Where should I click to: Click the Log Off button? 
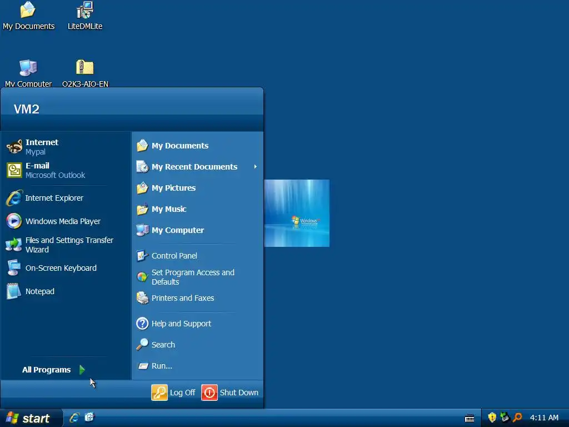(x=173, y=393)
